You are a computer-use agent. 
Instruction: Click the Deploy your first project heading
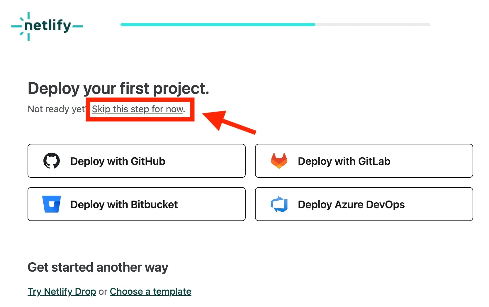118,89
